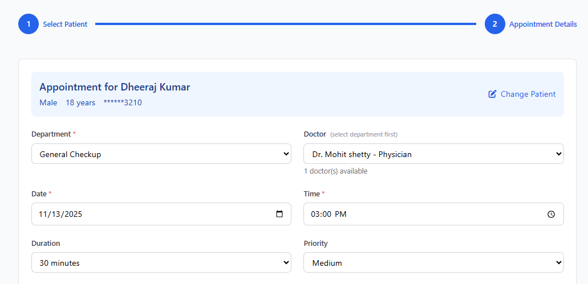Go to the Select Patient step label
Viewport: 588px width, 284px height.
(x=65, y=24)
